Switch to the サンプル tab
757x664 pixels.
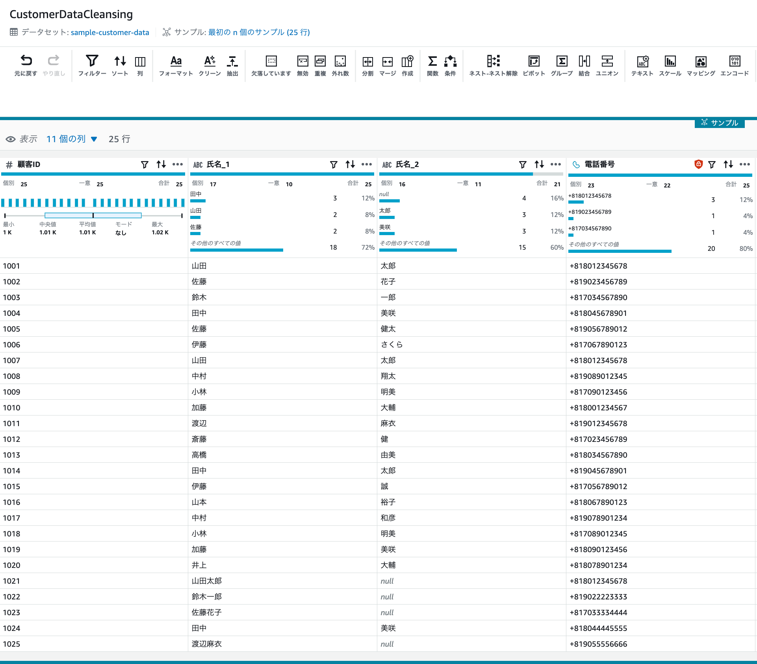tap(720, 123)
